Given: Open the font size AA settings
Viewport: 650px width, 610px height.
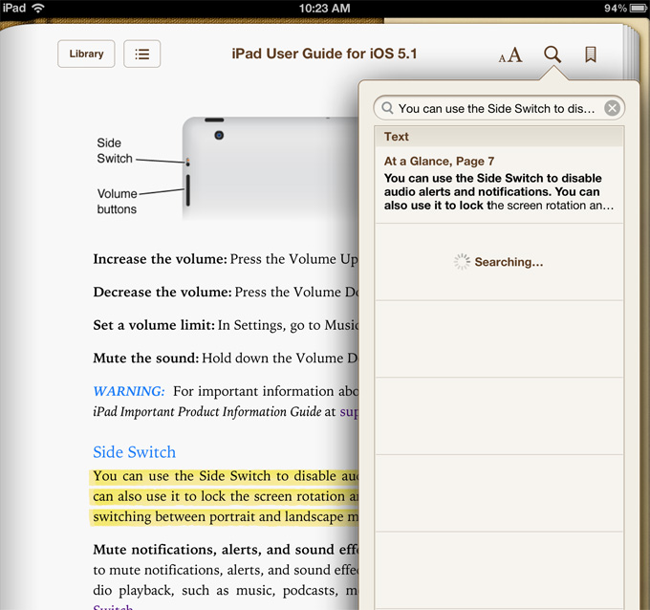Looking at the screenshot, I should click(510, 55).
